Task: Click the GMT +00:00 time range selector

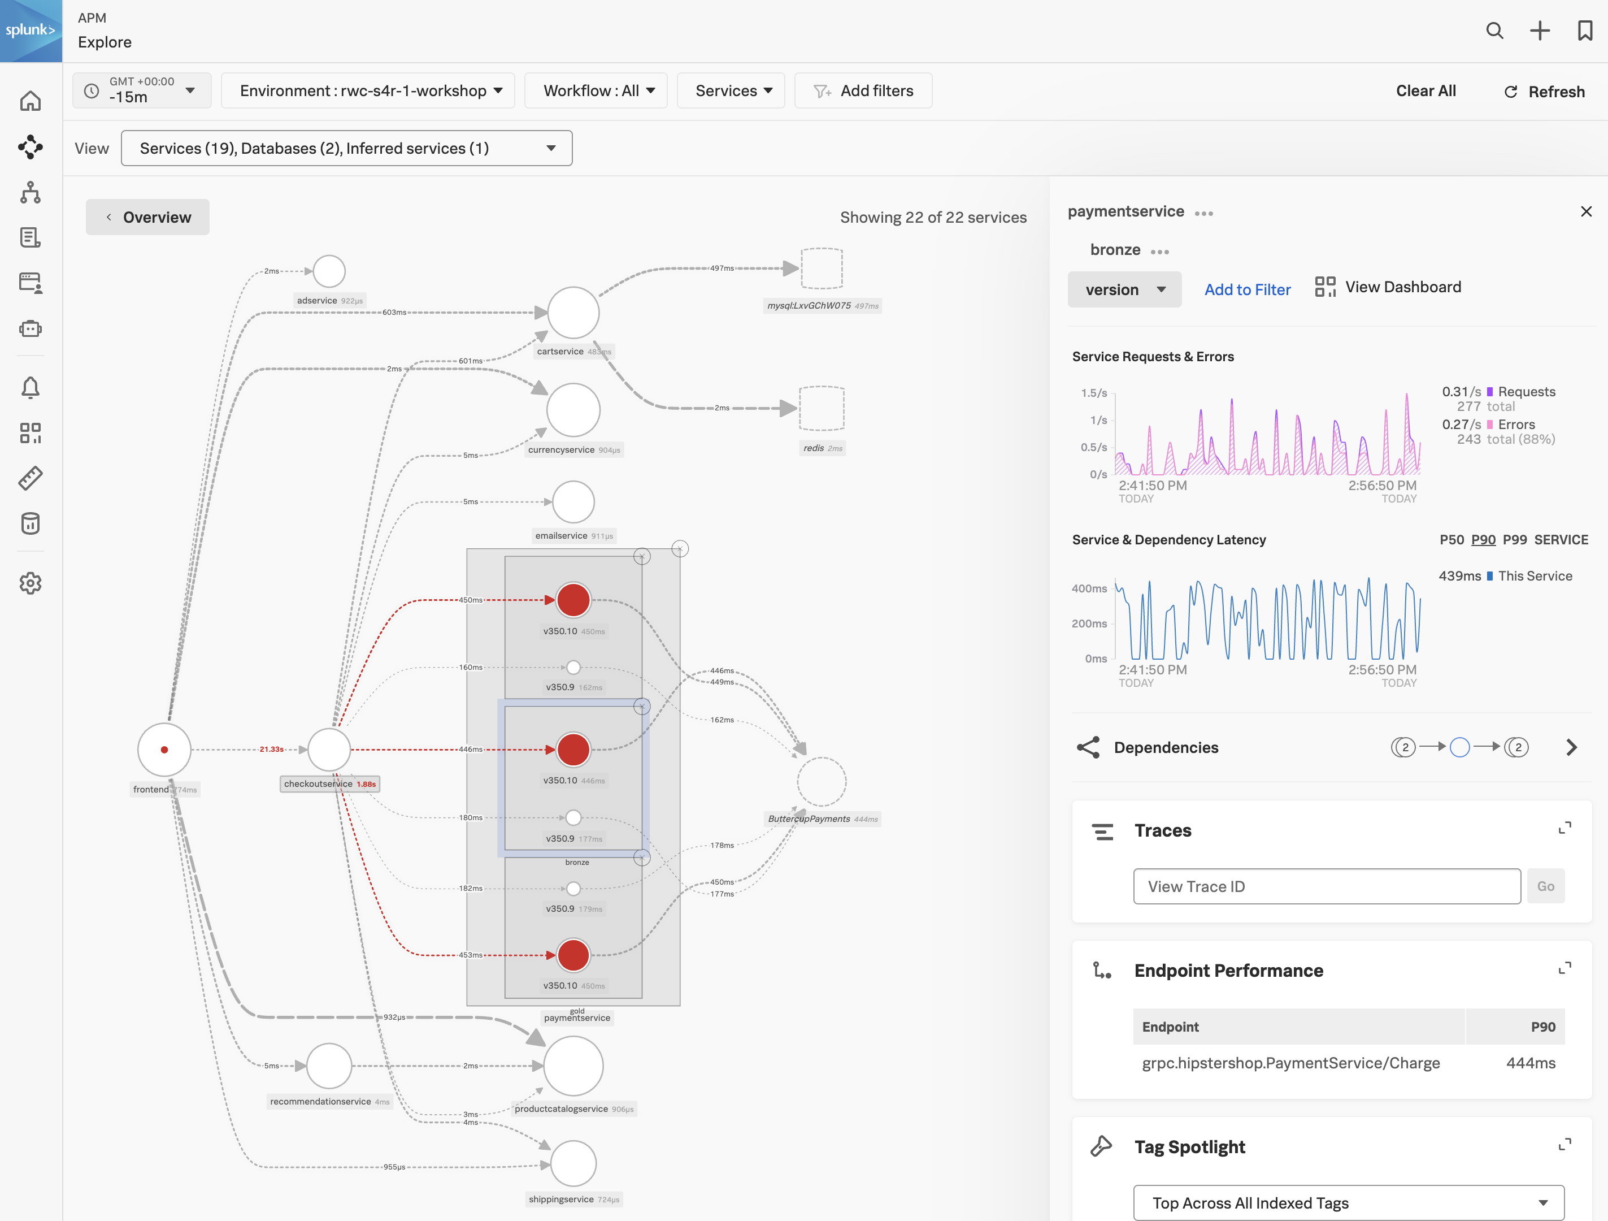Action: (x=140, y=91)
